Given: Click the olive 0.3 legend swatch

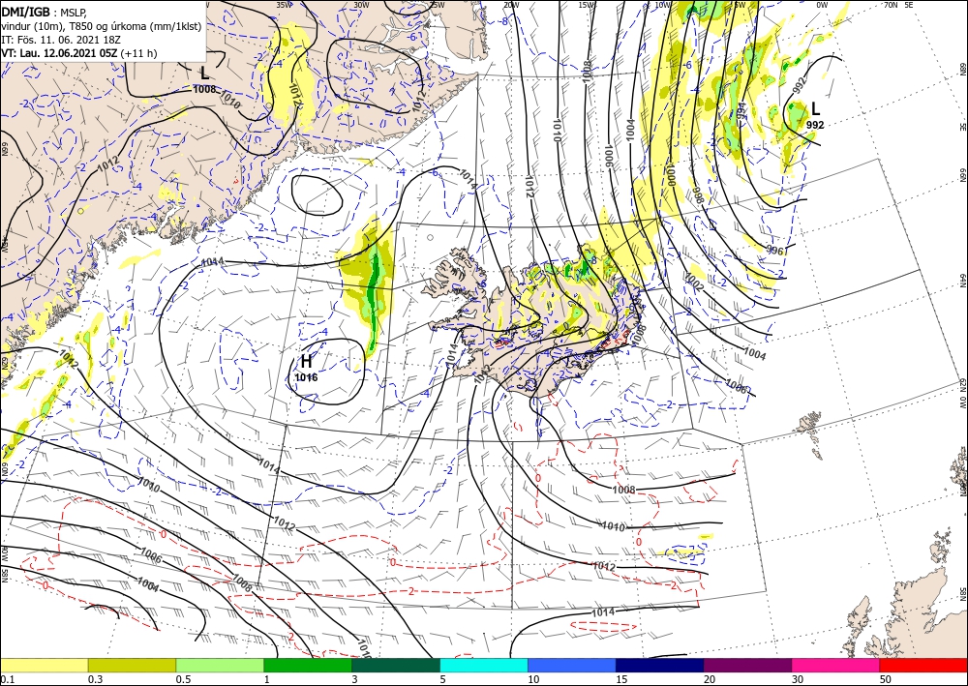Looking at the screenshot, I should click(x=132, y=665).
